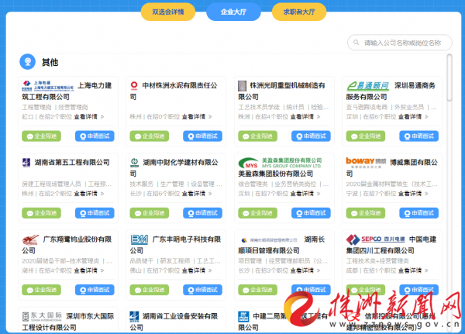Click 广东翔鹭钨业 logo icon
This screenshot has height=334, width=465.
[30, 239]
